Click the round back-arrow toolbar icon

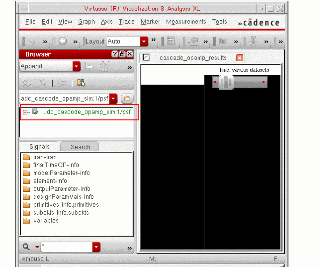coord(63,41)
